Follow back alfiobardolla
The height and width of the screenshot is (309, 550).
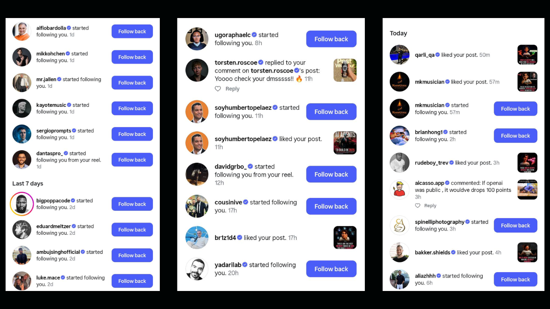132,31
